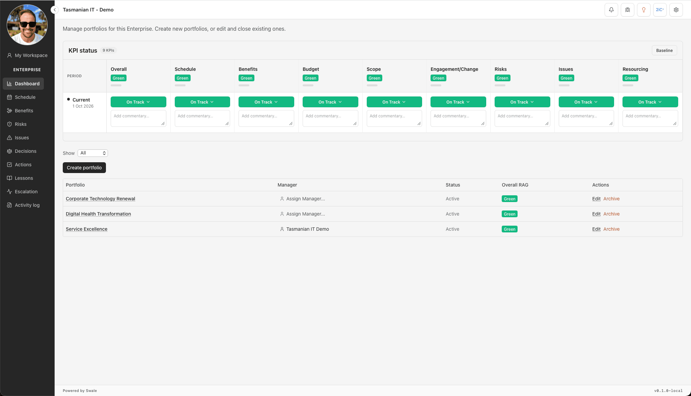
Task: Open Digital Health Transformation portfolio
Action: point(98,214)
